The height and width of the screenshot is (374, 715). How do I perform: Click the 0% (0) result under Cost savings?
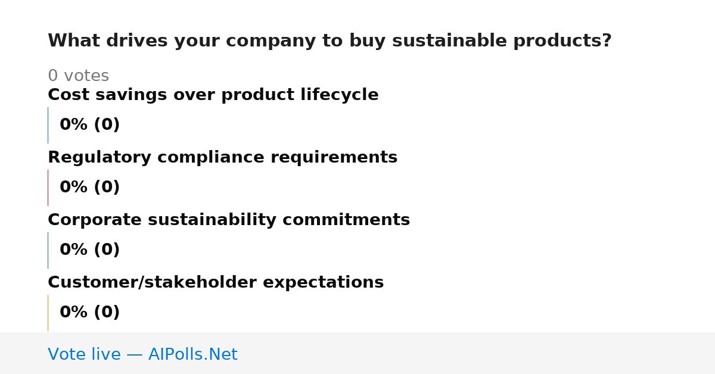tap(90, 125)
